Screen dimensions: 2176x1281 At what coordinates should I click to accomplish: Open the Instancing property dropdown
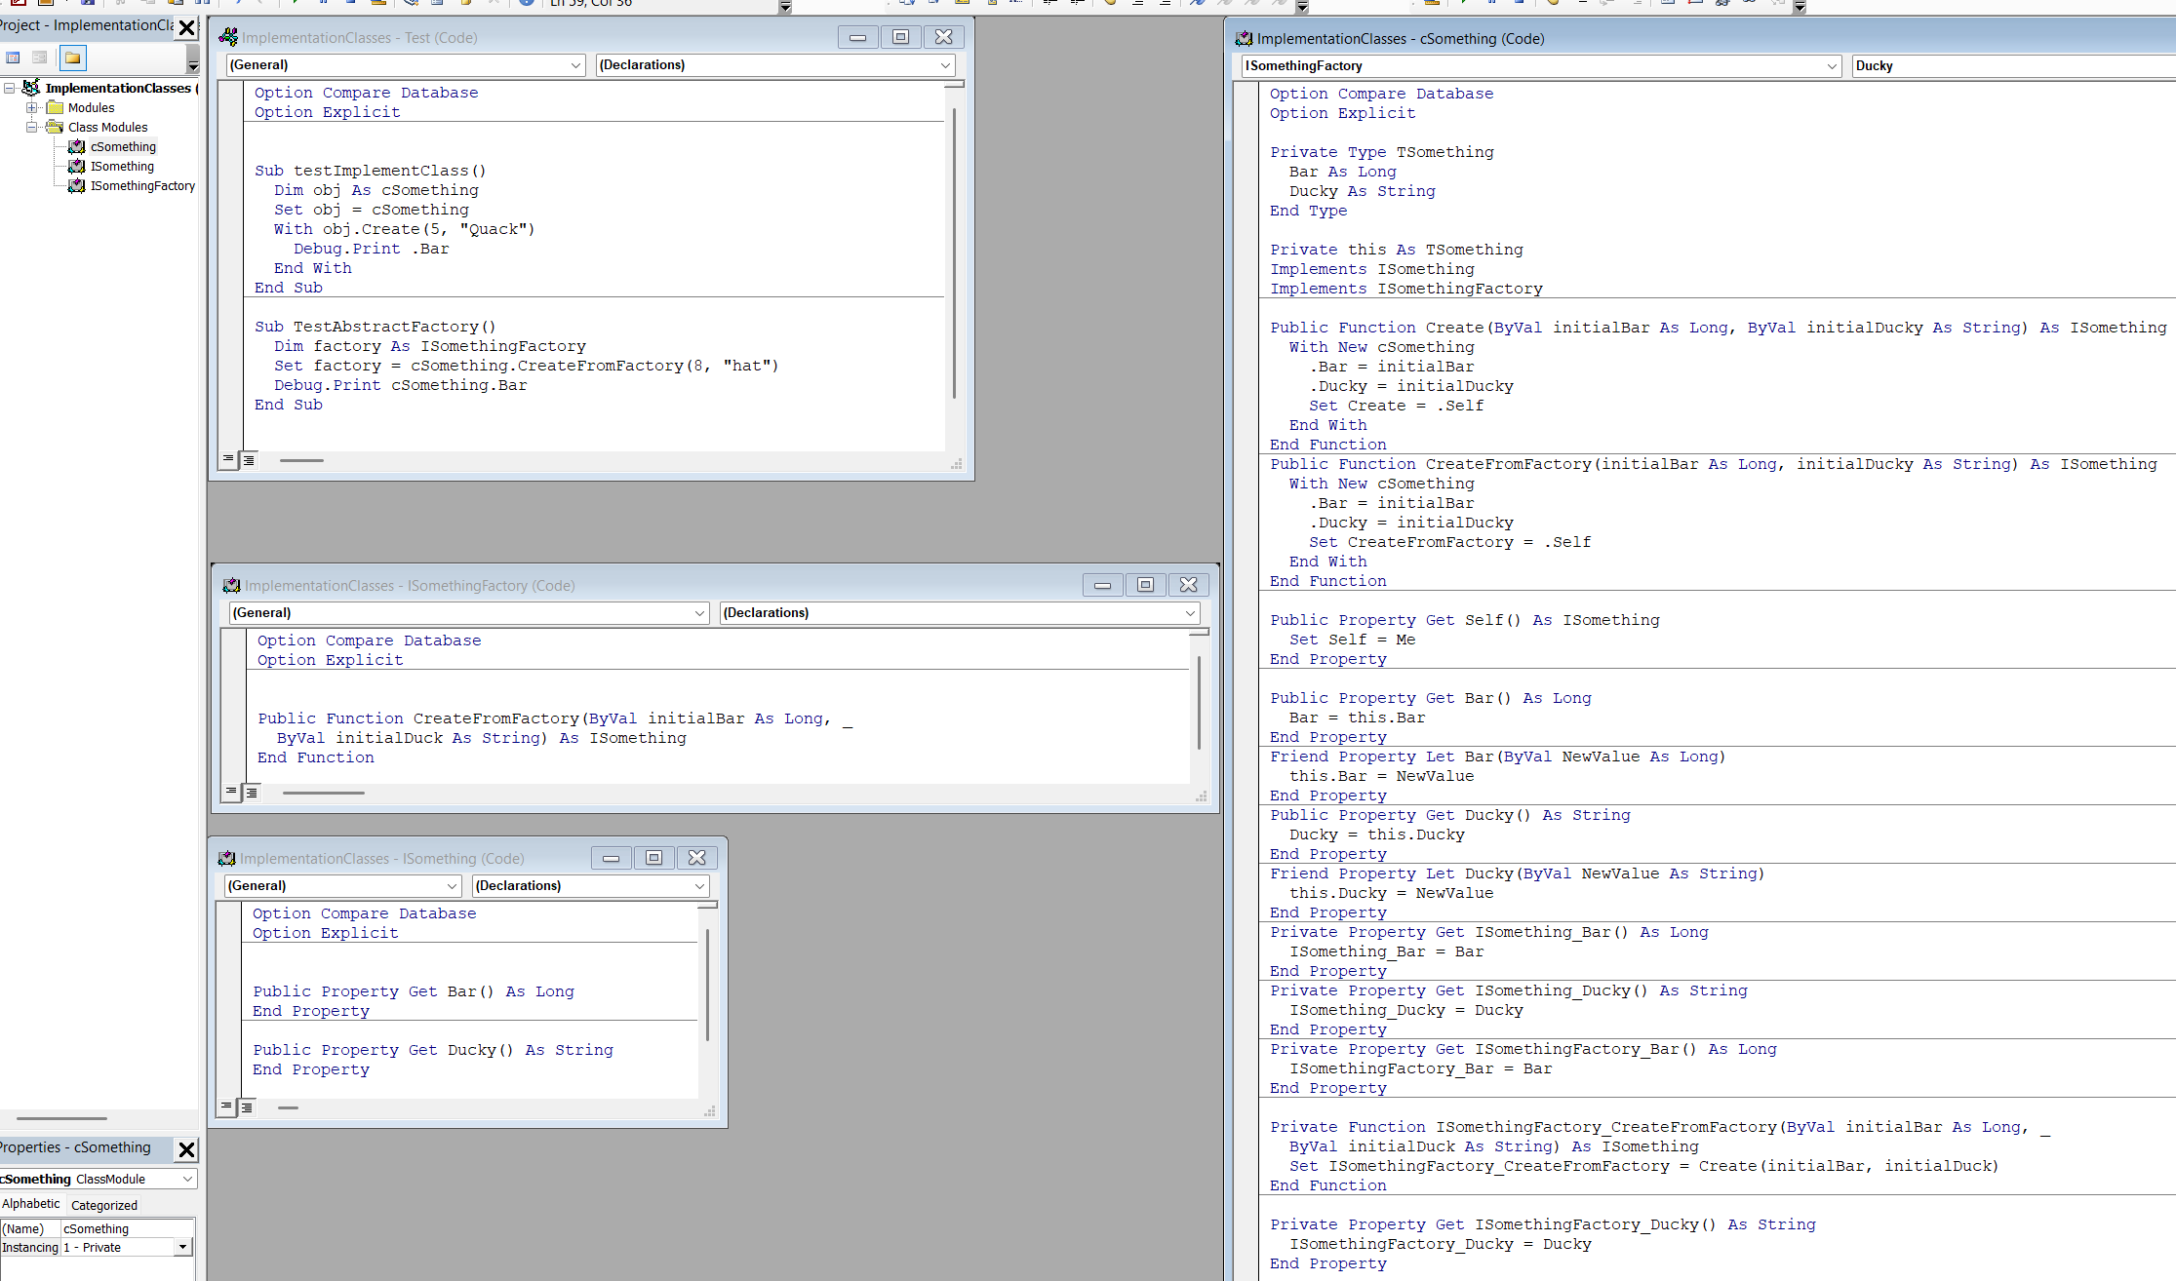182,1247
